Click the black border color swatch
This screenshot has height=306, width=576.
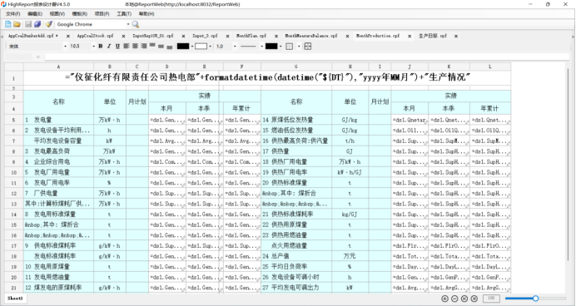point(271,47)
